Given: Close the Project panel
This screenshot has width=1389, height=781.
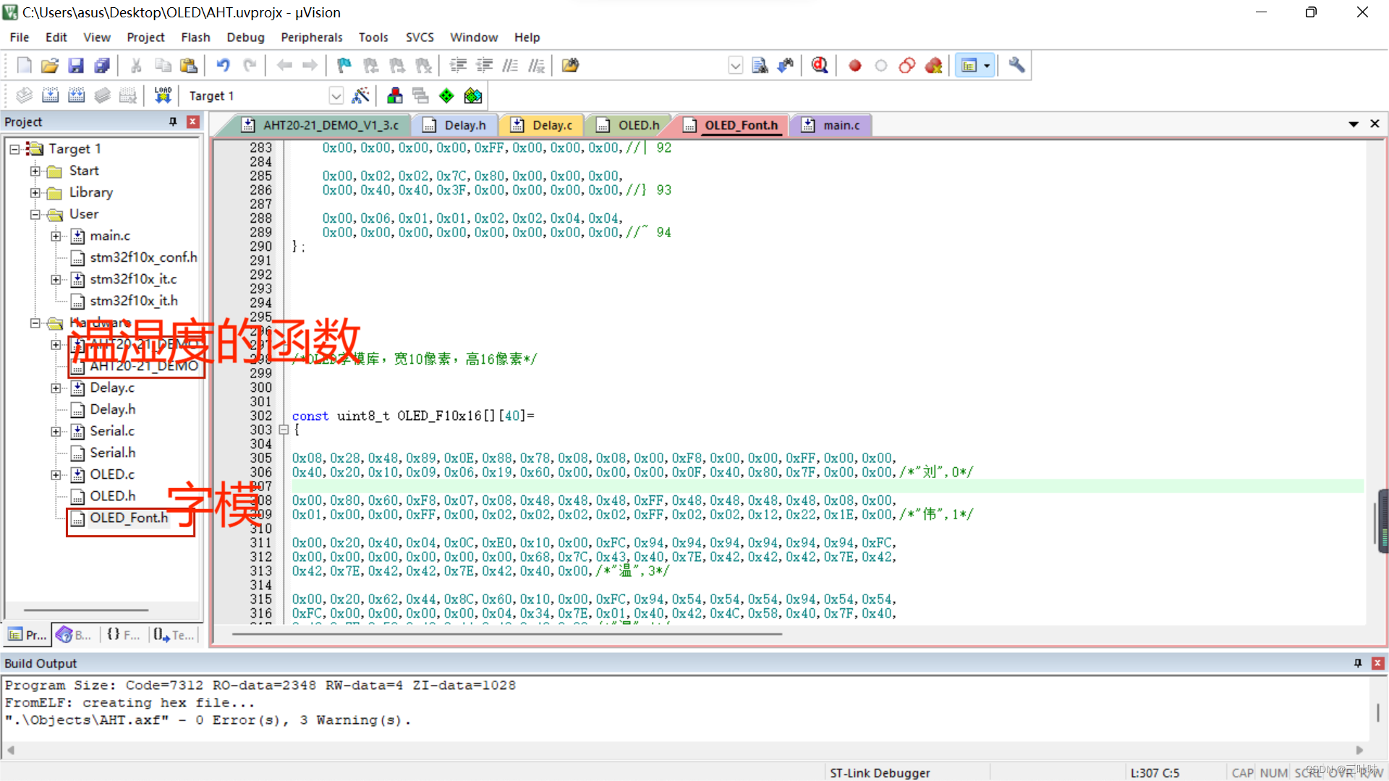Looking at the screenshot, I should [192, 121].
